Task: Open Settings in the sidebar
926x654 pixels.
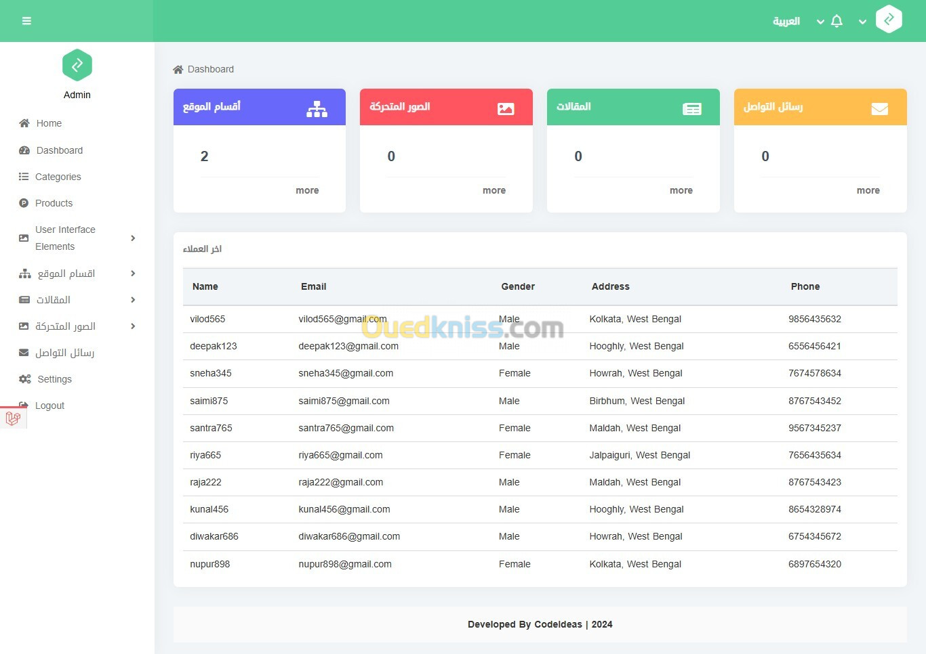Action: 55,379
